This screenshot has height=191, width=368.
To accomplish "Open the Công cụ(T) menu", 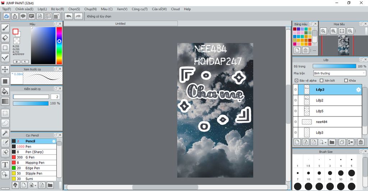I will click(139, 9).
